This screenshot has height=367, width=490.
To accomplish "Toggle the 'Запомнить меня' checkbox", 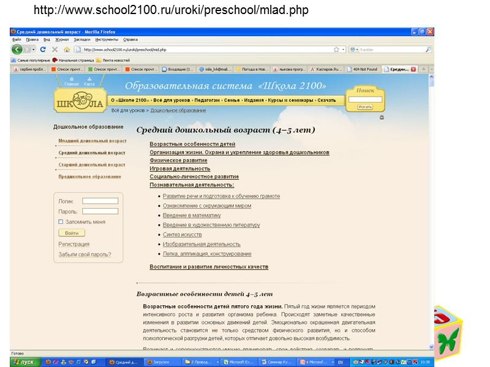I will (61, 221).
